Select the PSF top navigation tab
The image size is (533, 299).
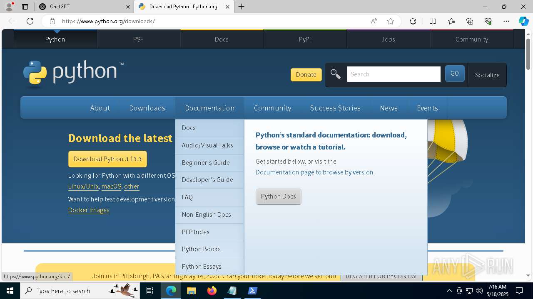138,39
